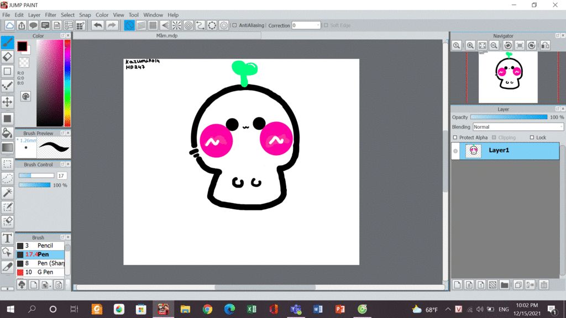Click the Undo arrow in toolbar
The width and height of the screenshot is (566, 318).
pyautogui.click(x=97, y=25)
